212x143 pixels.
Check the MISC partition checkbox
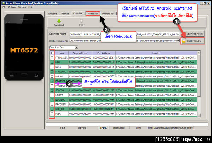tap(52, 114)
